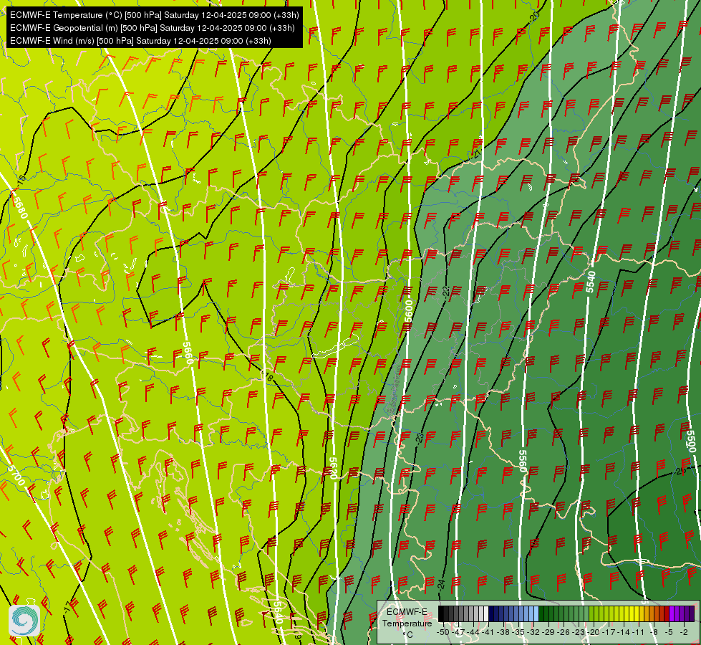Click the 5560 geopotential contour label

(523, 462)
